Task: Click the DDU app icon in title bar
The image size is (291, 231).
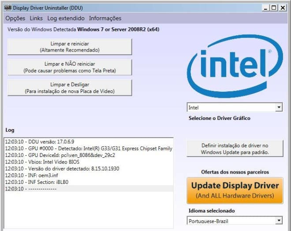Action: pos(8,8)
